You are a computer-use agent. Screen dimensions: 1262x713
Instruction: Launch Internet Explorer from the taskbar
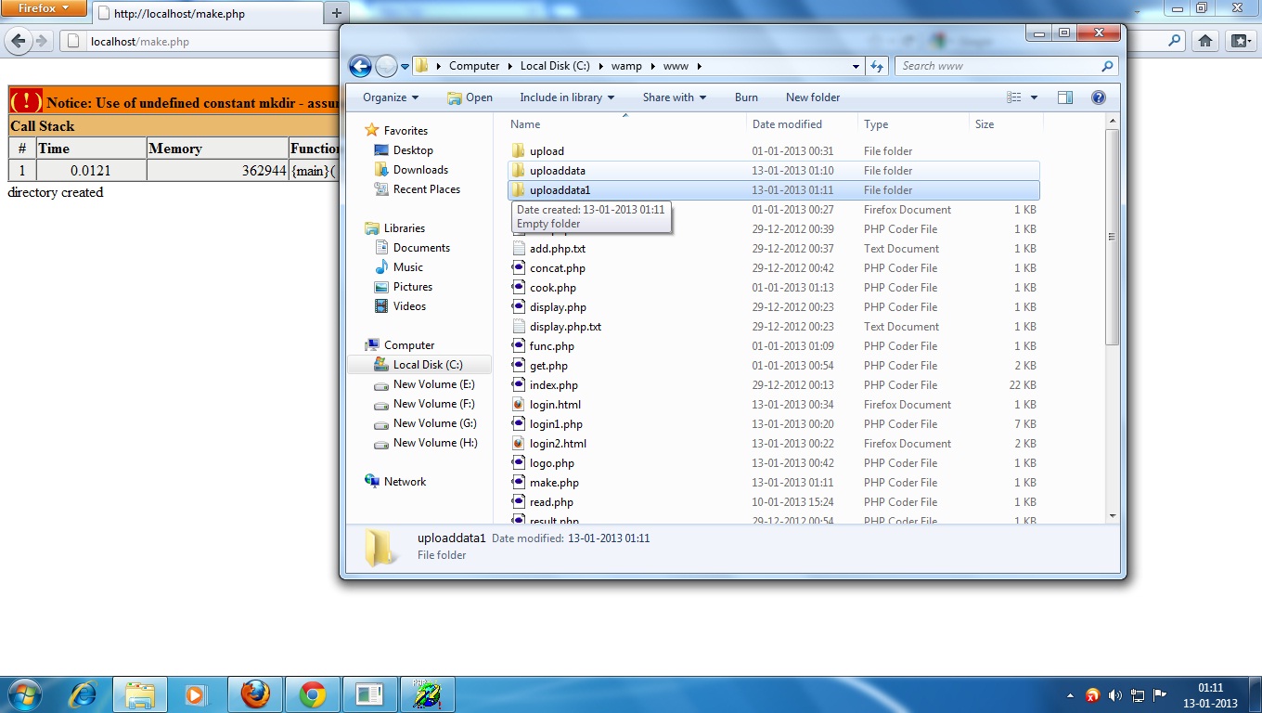click(x=84, y=694)
